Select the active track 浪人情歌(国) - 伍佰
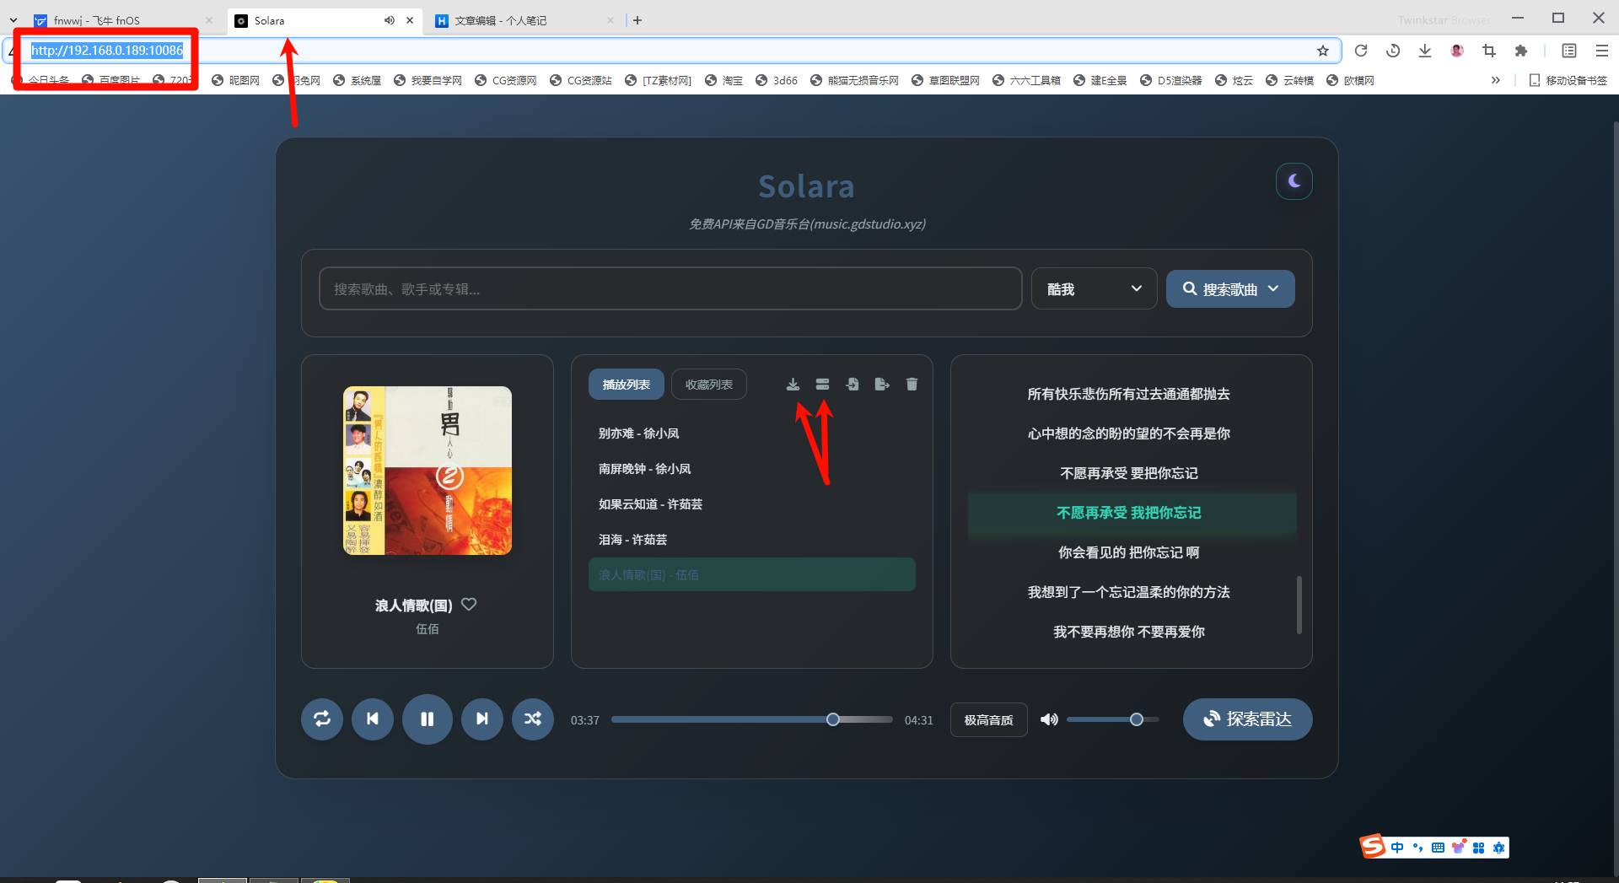 click(x=752, y=575)
